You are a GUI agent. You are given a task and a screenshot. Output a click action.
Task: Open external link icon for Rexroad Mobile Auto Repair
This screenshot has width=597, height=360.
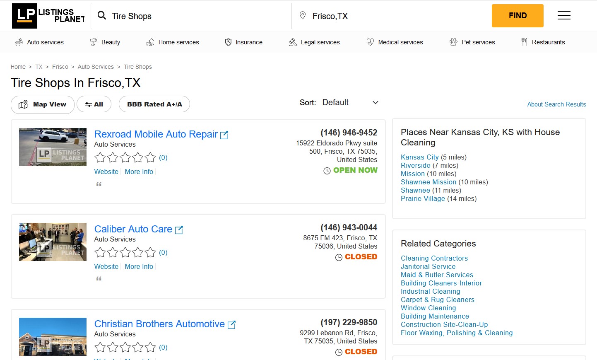pos(224,135)
